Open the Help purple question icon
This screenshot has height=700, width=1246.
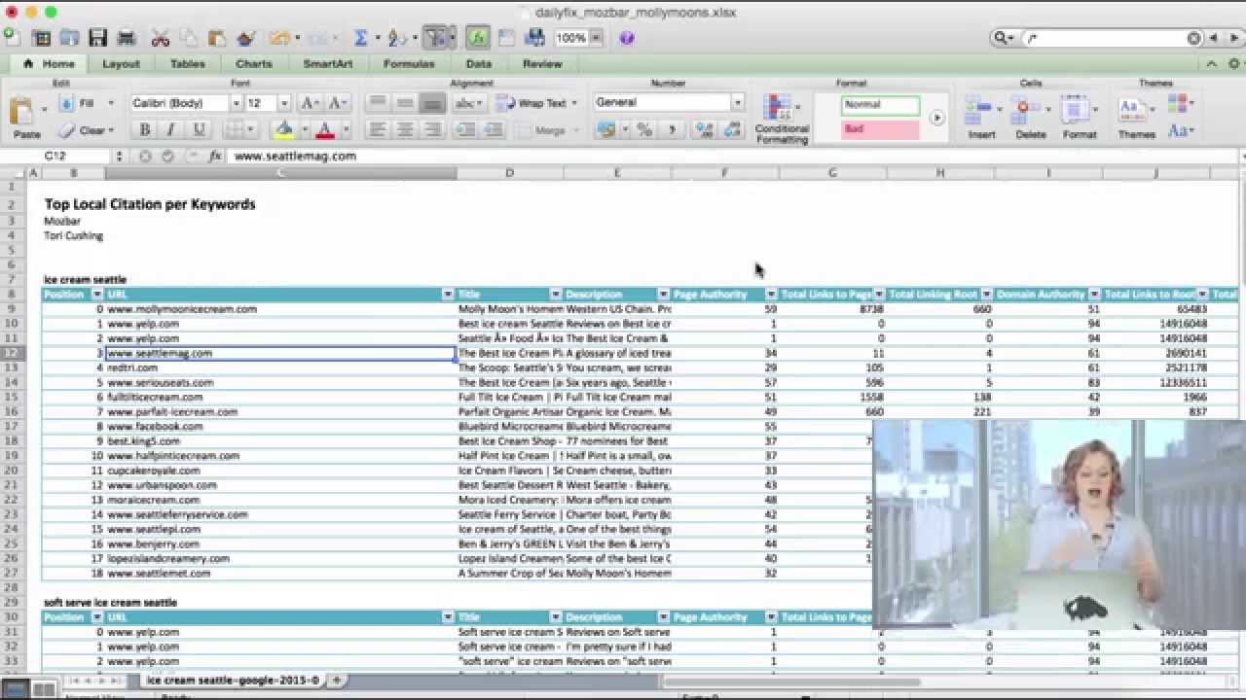626,38
